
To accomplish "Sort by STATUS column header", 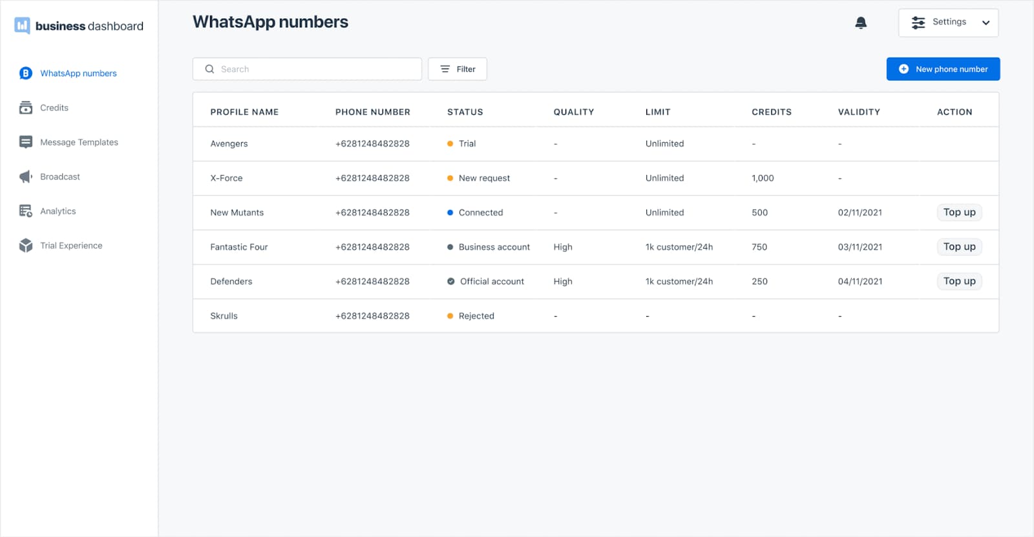I will point(465,112).
